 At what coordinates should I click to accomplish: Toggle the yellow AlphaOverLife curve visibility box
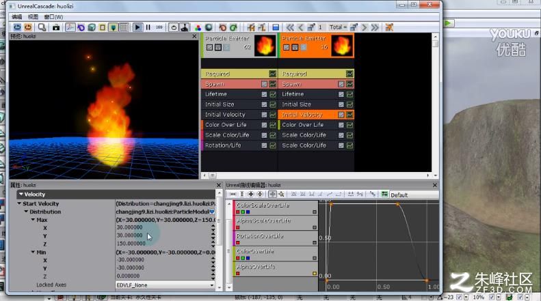pos(315,274)
